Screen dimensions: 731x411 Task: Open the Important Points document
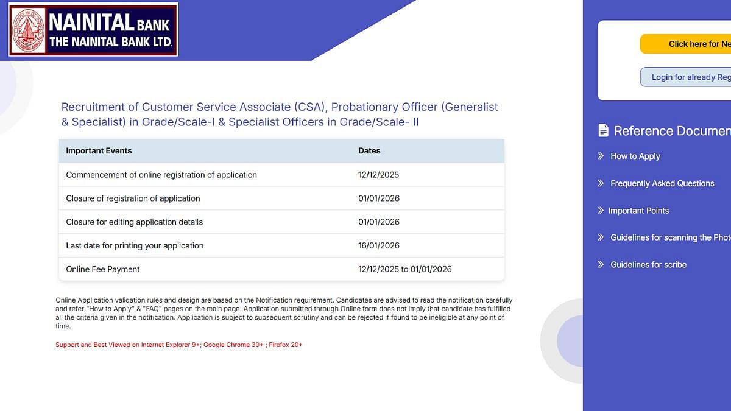coord(640,210)
